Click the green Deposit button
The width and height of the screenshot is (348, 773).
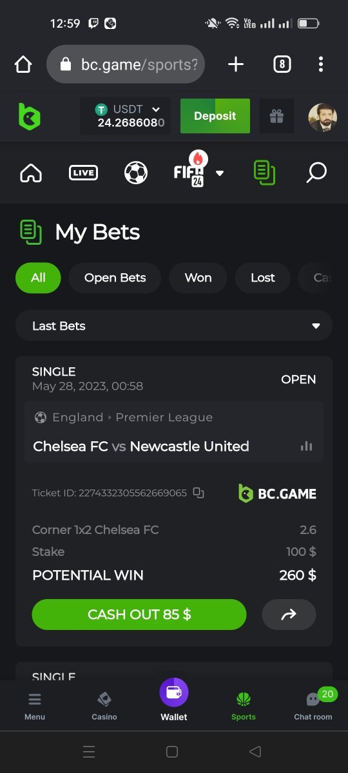(215, 116)
